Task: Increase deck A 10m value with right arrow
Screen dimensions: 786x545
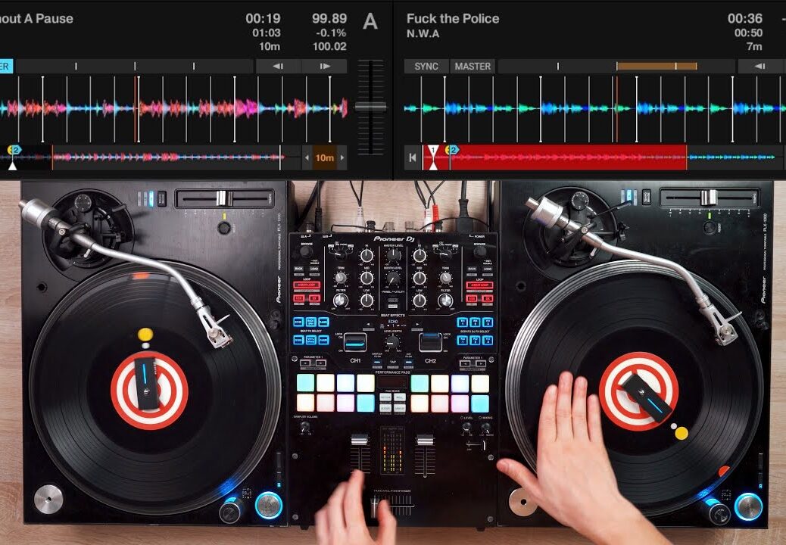Action: tap(342, 157)
